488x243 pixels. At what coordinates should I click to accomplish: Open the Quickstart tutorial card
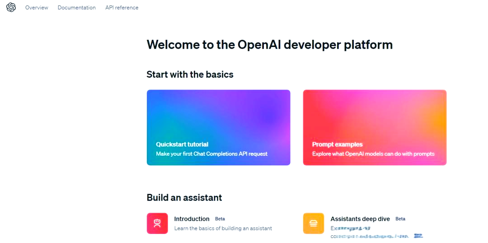click(219, 127)
